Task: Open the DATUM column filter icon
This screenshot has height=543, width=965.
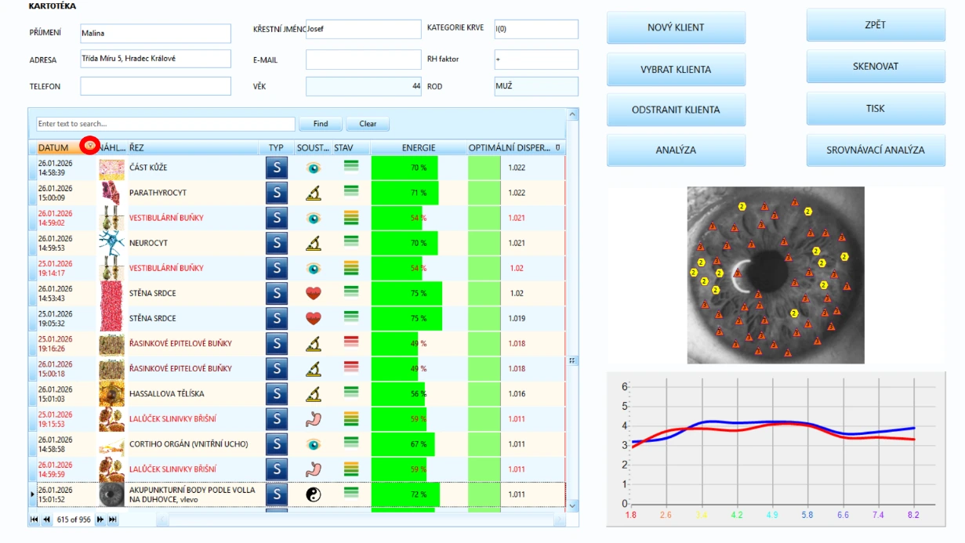Action: point(90,147)
